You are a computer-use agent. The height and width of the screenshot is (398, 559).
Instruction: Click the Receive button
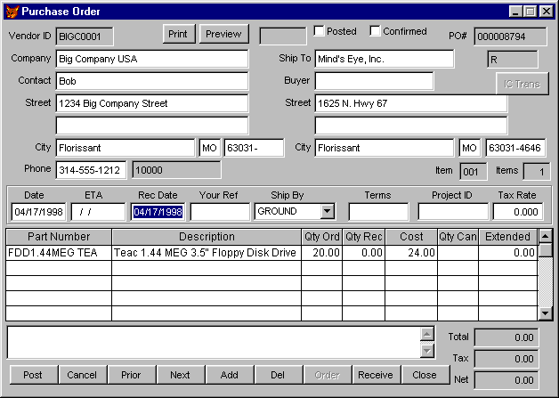(x=376, y=375)
